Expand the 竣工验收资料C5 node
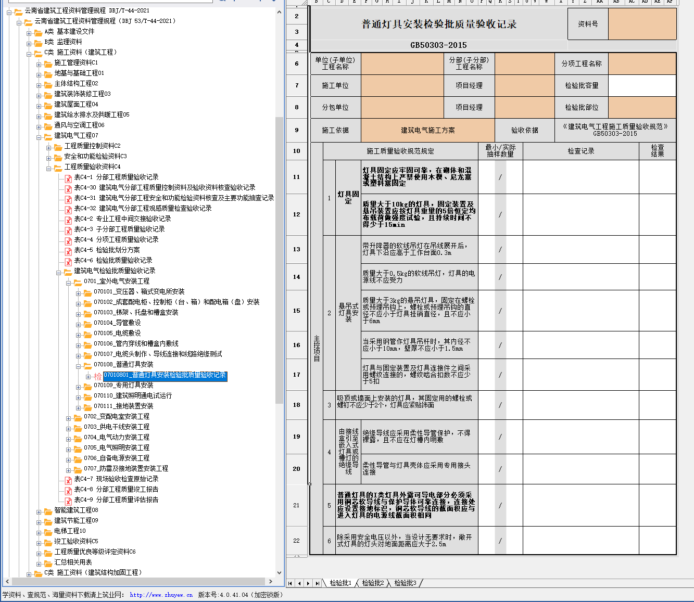Viewport: 694px width, 602px height. pyautogui.click(x=39, y=543)
